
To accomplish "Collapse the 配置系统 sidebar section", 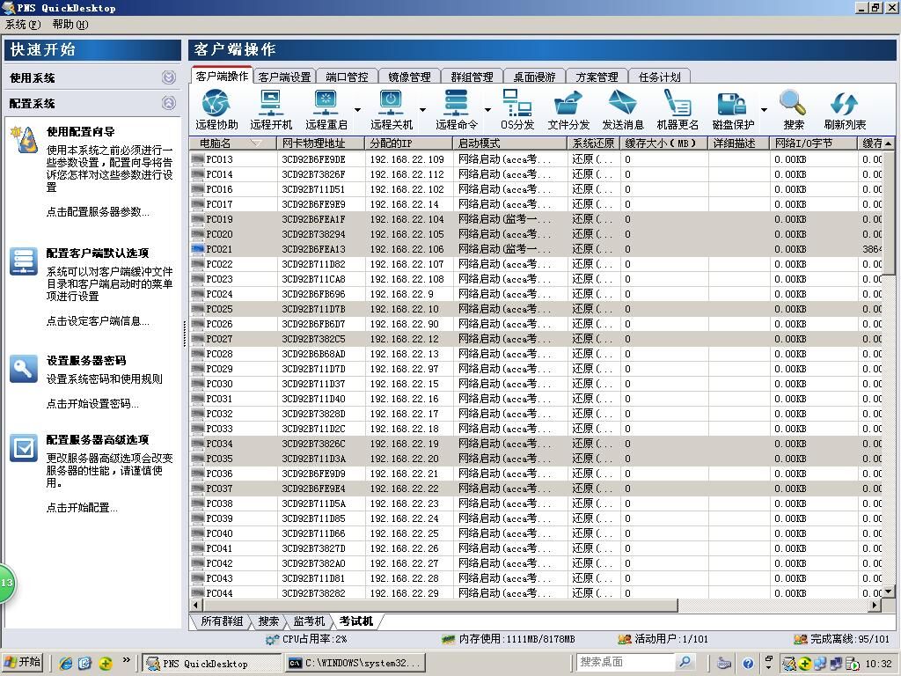I will 168,103.
